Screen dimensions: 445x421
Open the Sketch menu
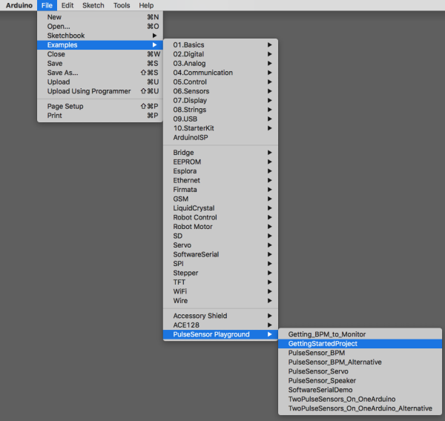click(x=93, y=5)
